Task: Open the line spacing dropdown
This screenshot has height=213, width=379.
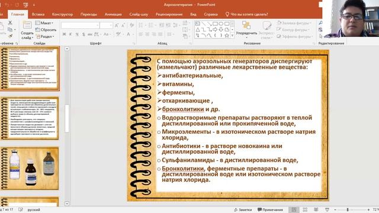Action: click(176, 25)
